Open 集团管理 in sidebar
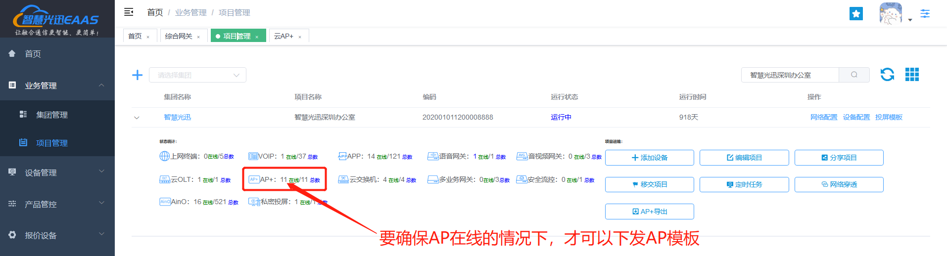947x256 pixels. tap(51, 115)
